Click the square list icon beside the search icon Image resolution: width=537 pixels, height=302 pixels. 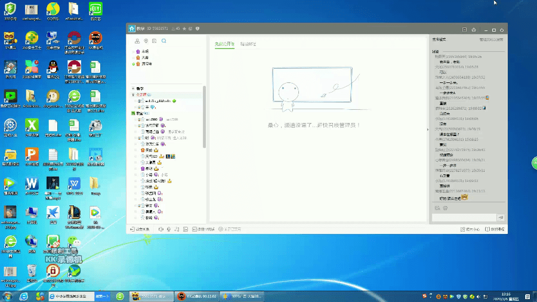(x=155, y=41)
